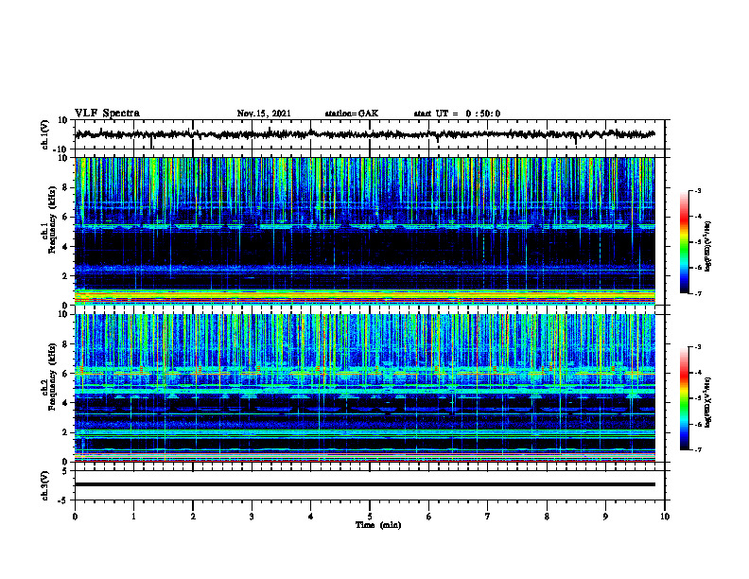Screen dimensions: 749x579
Task: Click the ch.1 voltage waveform trace
Action: 364,134
